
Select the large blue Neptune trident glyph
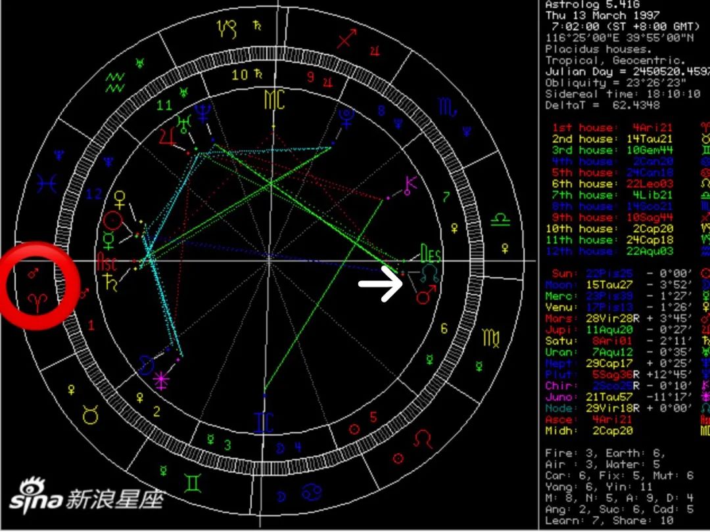tap(202, 113)
